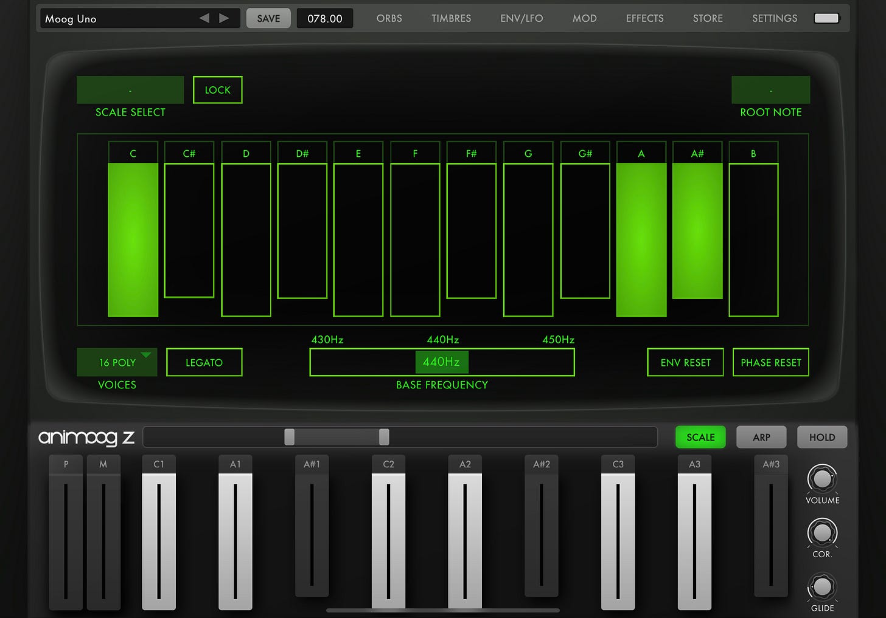Play the A1 key
The height and width of the screenshot is (618, 886).
pos(235,532)
